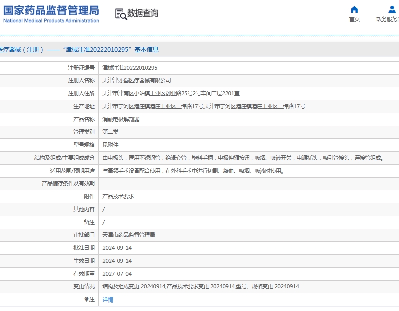399x311 pixels.
Task: Select 生效日期 value 2024-09-14
Action: tap(117, 261)
